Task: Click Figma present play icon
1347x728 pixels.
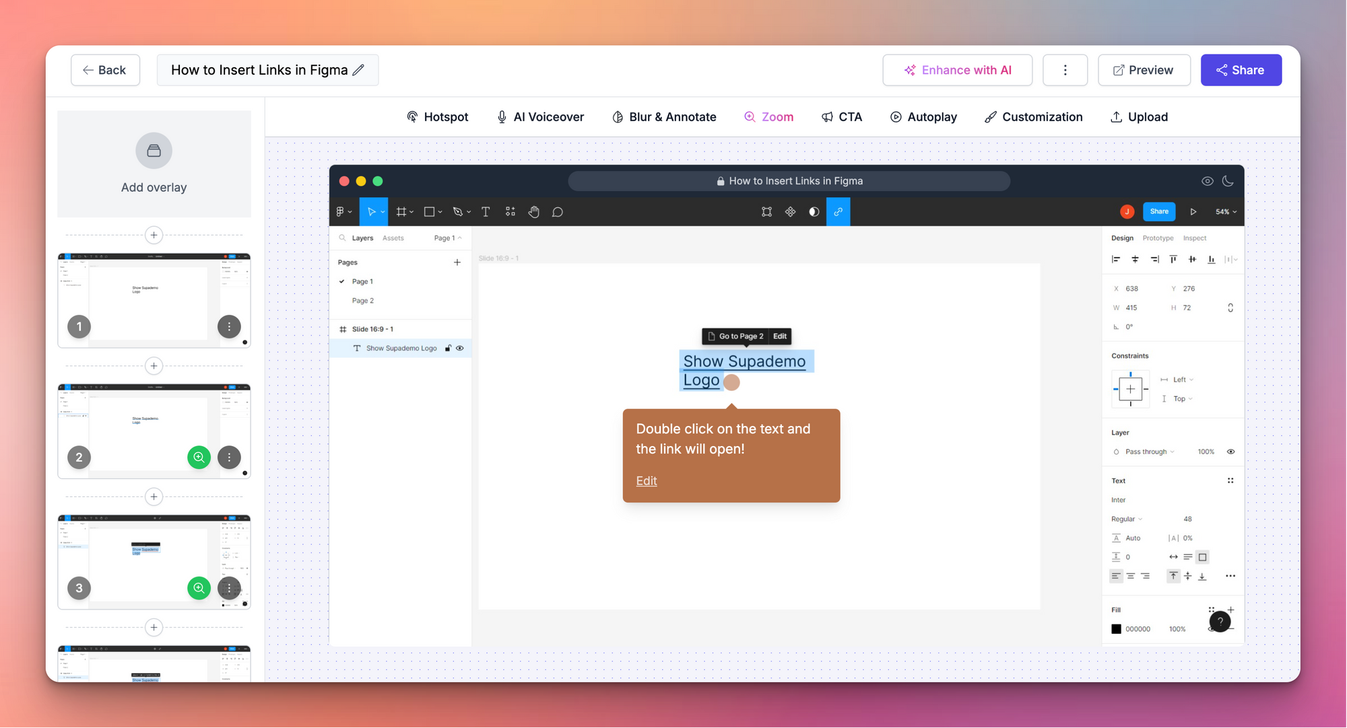Action: [x=1193, y=212]
